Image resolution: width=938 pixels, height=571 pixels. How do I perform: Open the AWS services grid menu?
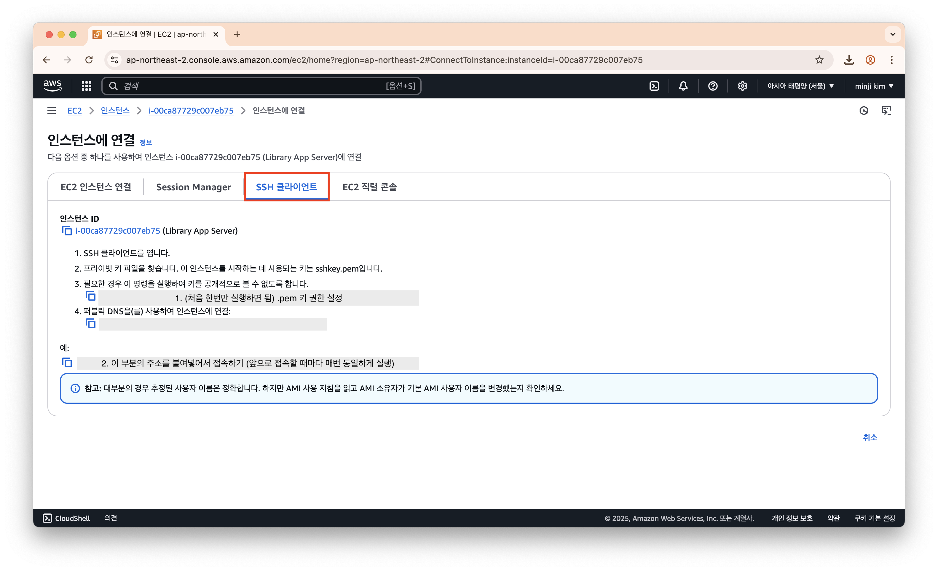click(x=86, y=86)
